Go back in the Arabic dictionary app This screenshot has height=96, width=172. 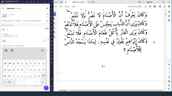tap(3, 8)
